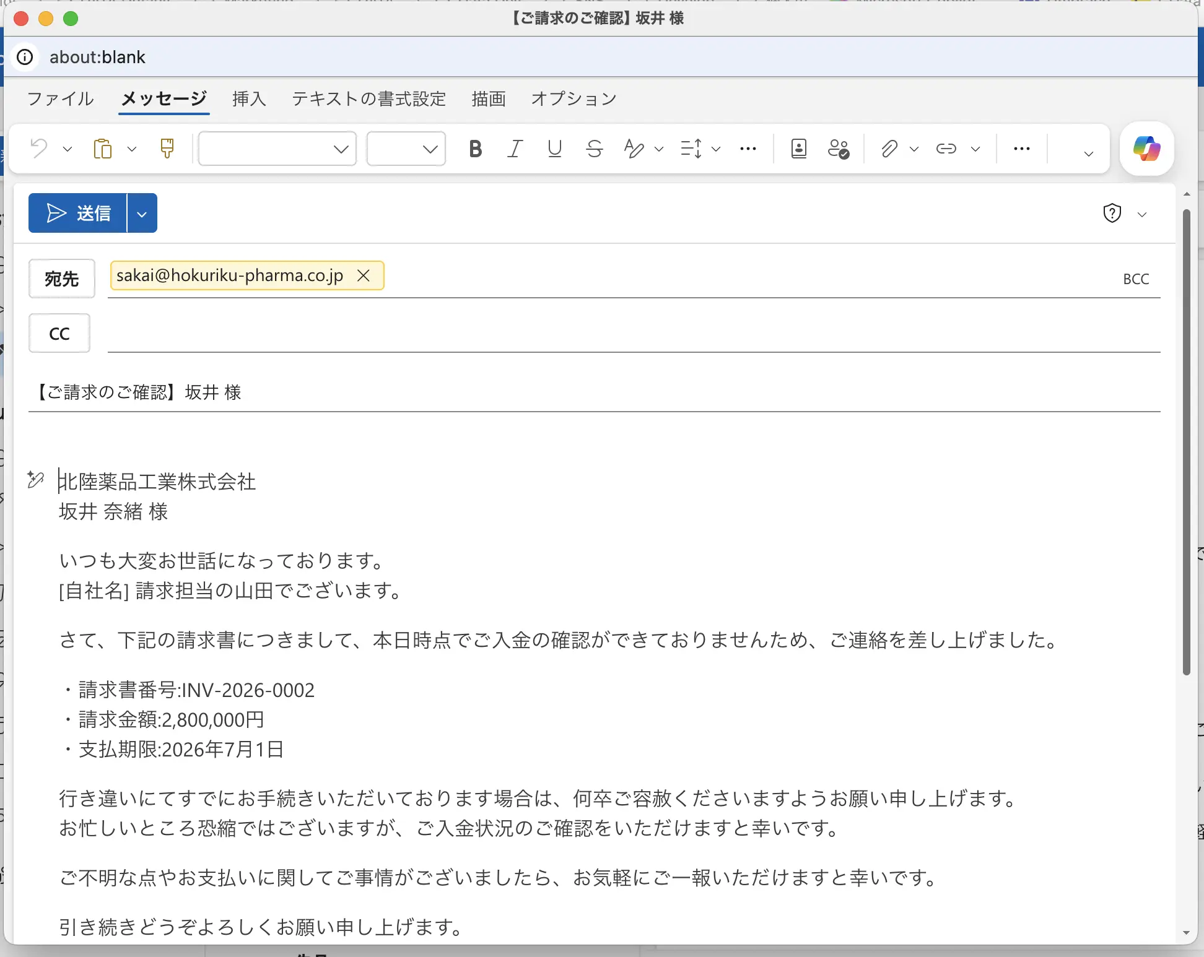Click the check names icon

click(839, 149)
